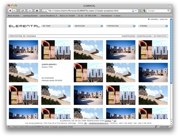The image size is (179, 137).
Task: Click the Share on Tumblr bookmark
Action: click(67, 16)
